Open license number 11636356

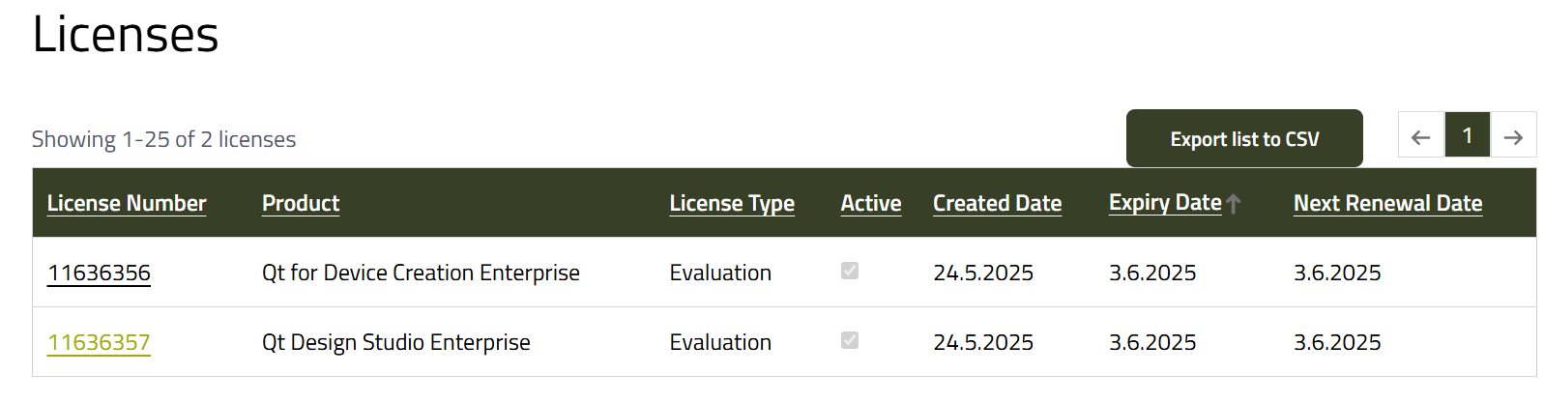pyautogui.click(x=99, y=273)
